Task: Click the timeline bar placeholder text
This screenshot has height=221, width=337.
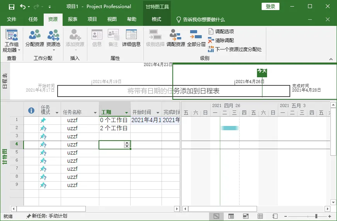Action: tap(174, 91)
